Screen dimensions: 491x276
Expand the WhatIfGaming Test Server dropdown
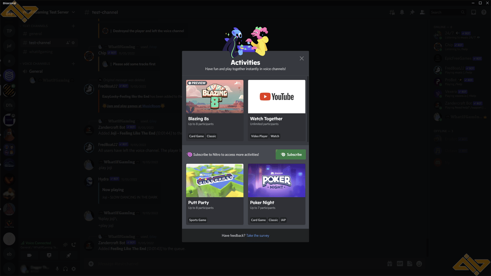click(73, 12)
